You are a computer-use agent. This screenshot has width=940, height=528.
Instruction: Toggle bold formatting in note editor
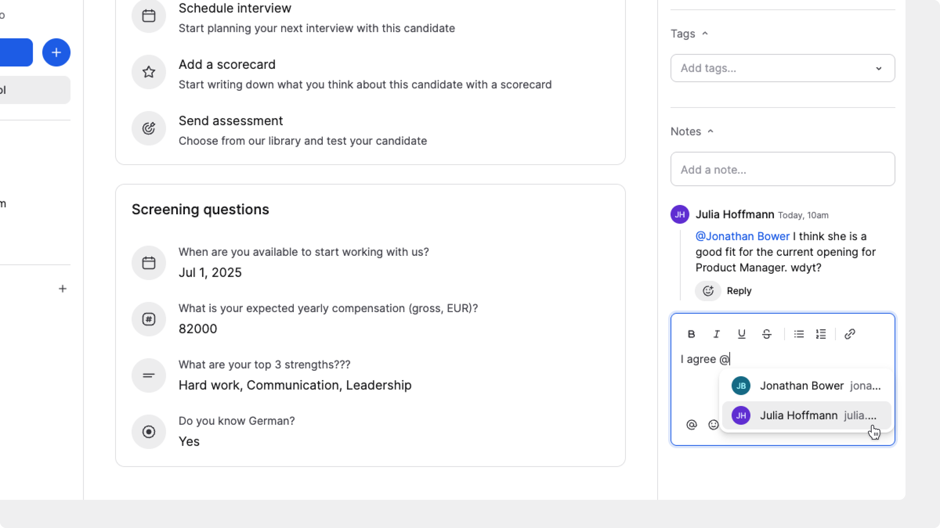(691, 334)
